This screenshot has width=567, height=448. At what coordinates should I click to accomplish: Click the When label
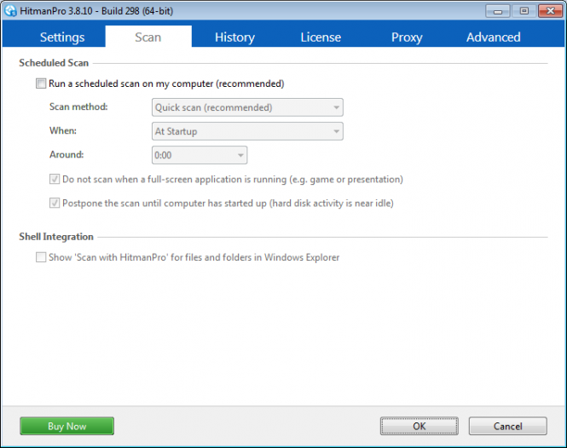(x=63, y=131)
